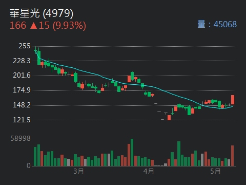The width and height of the screenshot is (246, 185).
Task: Click the volume label 量：45068
Action: [x=217, y=24]
